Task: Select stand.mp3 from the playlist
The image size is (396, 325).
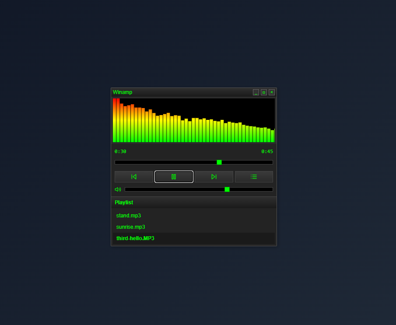Action: [x=128, y=216]
